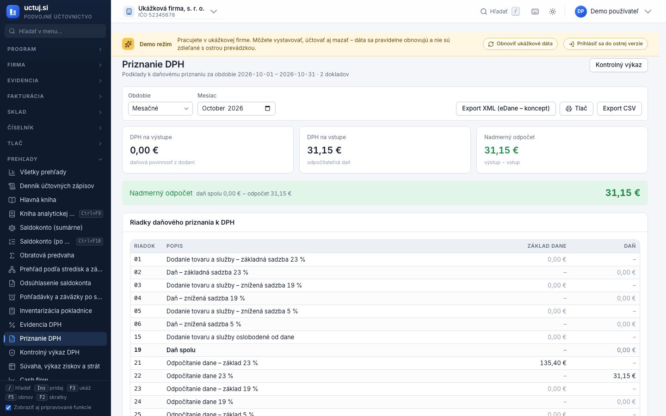The height and width of the screenshot is (416, 666).
Task: Click Export XML (eDane – koncept)
Action: coord(506,109)
